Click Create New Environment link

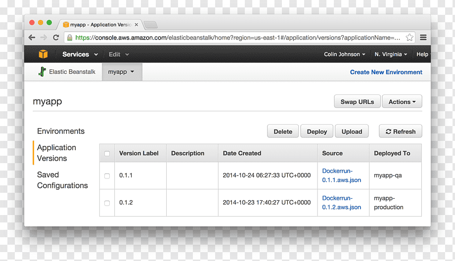pyautogui.click(x=386, y=72)
